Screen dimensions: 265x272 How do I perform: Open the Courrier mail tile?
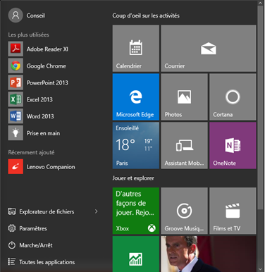(209, 49)
